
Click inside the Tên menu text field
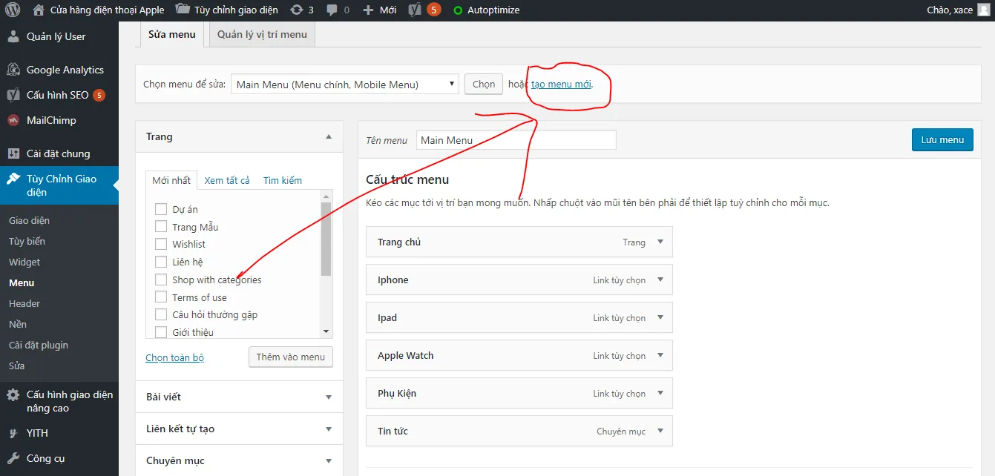pos(516,140)
